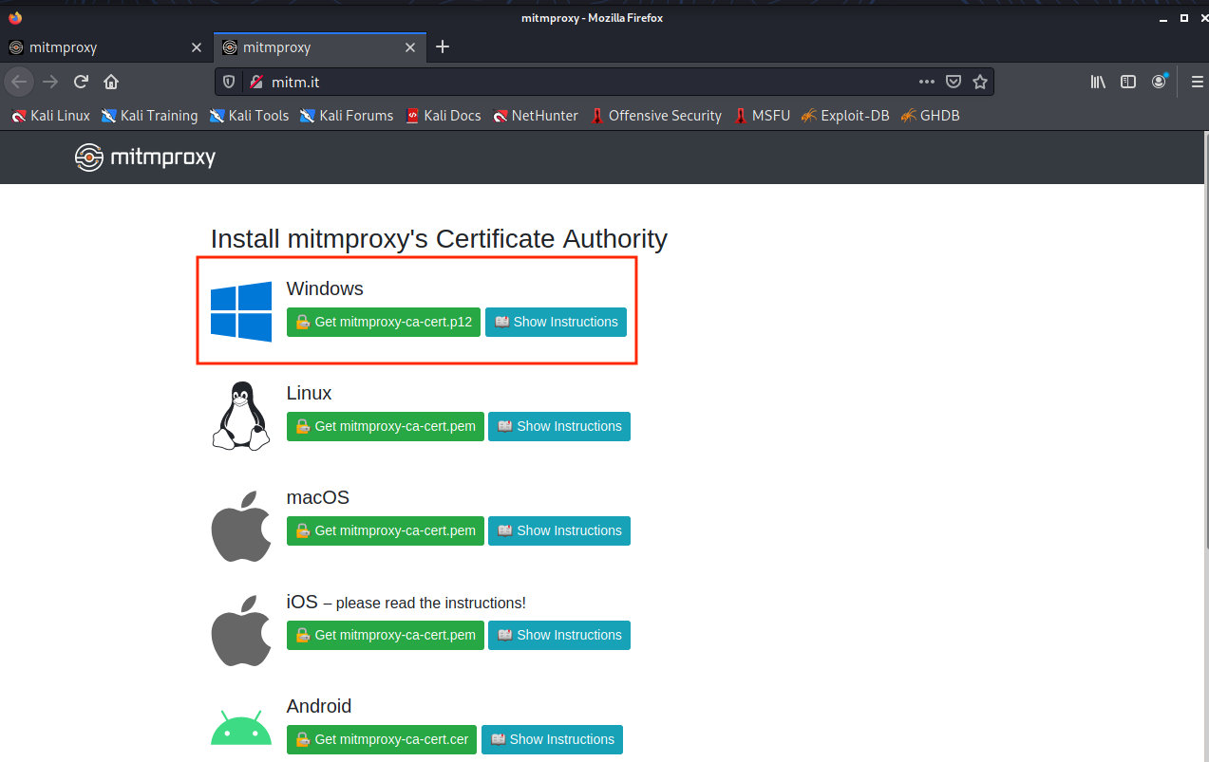
Task: Click the 'Windows' platform label
Action: tap(325, 288)
